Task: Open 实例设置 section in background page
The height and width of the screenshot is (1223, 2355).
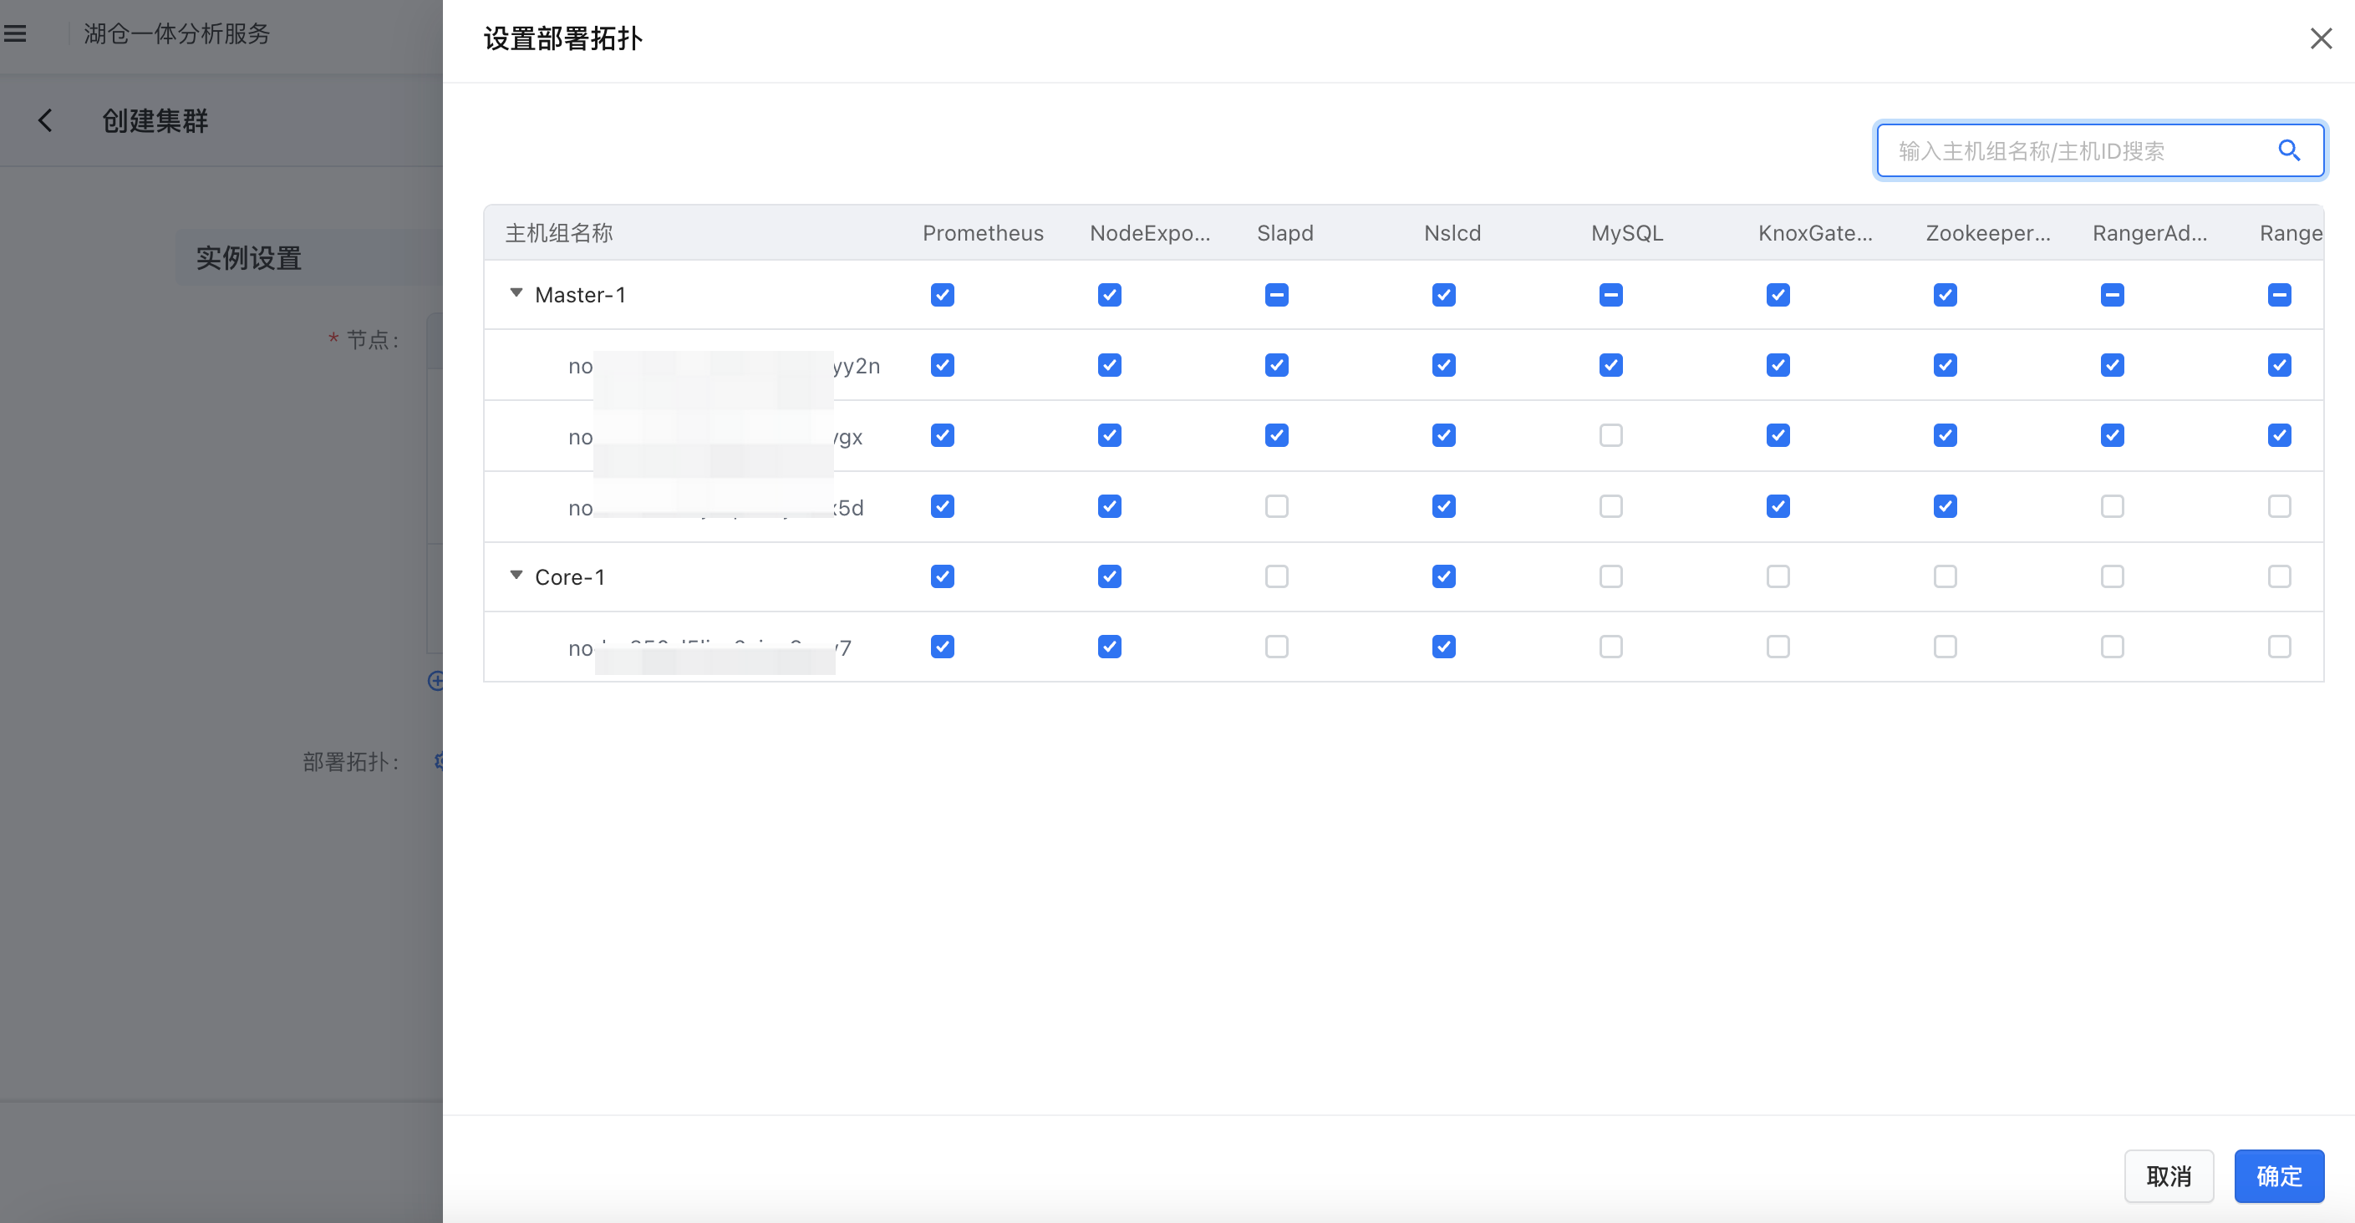Action: click(249, 258)
